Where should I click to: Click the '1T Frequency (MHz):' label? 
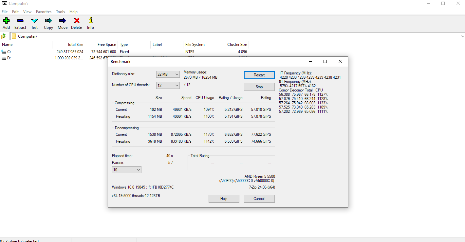(295, 73)
